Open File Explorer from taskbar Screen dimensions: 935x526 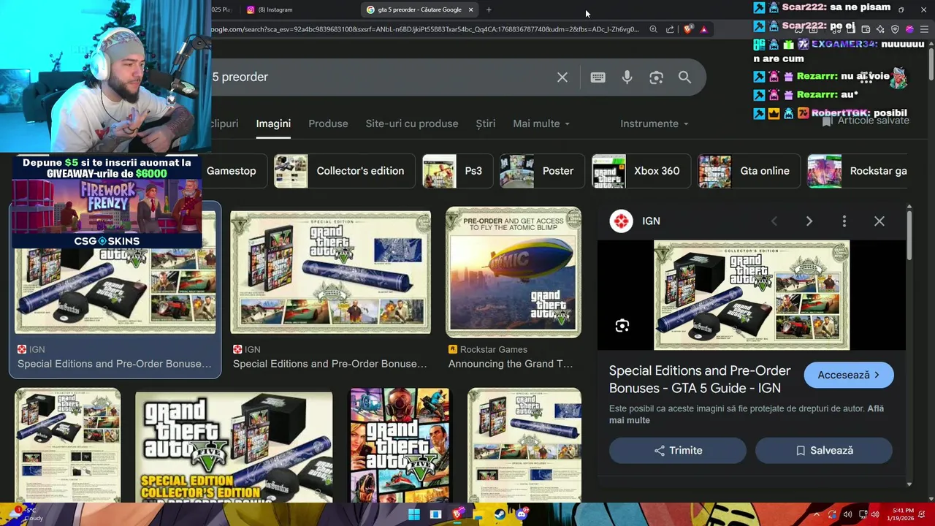tap(479, 516)
